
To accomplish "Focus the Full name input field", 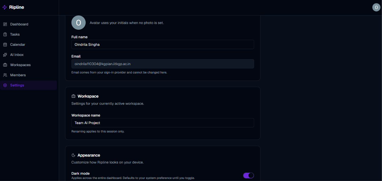I will click(x=163, y=44).
